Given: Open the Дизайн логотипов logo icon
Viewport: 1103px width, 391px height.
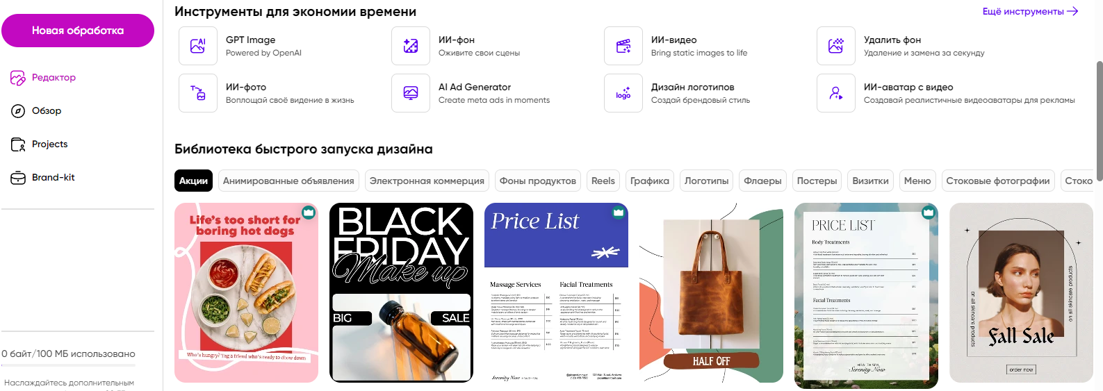Looking at the screenshot, I should pos(623,93).
